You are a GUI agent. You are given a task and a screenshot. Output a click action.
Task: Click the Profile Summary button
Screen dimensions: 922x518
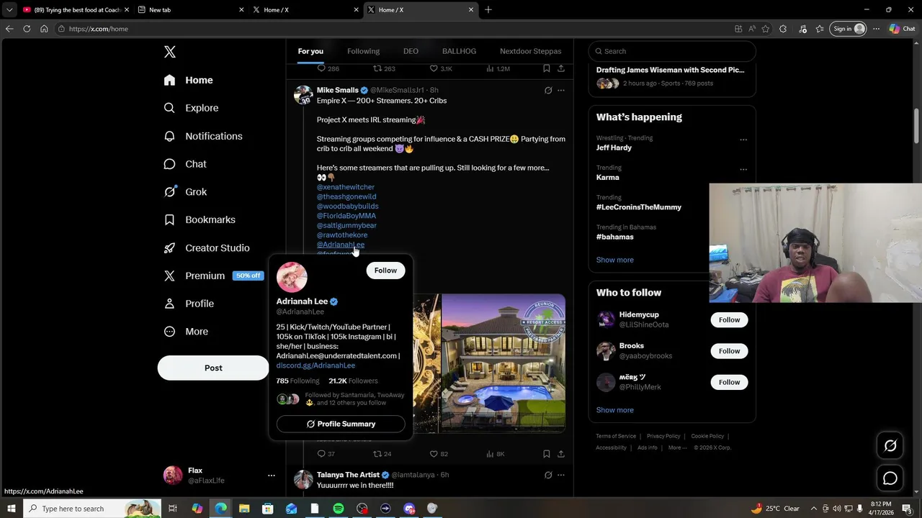[341, 424]
